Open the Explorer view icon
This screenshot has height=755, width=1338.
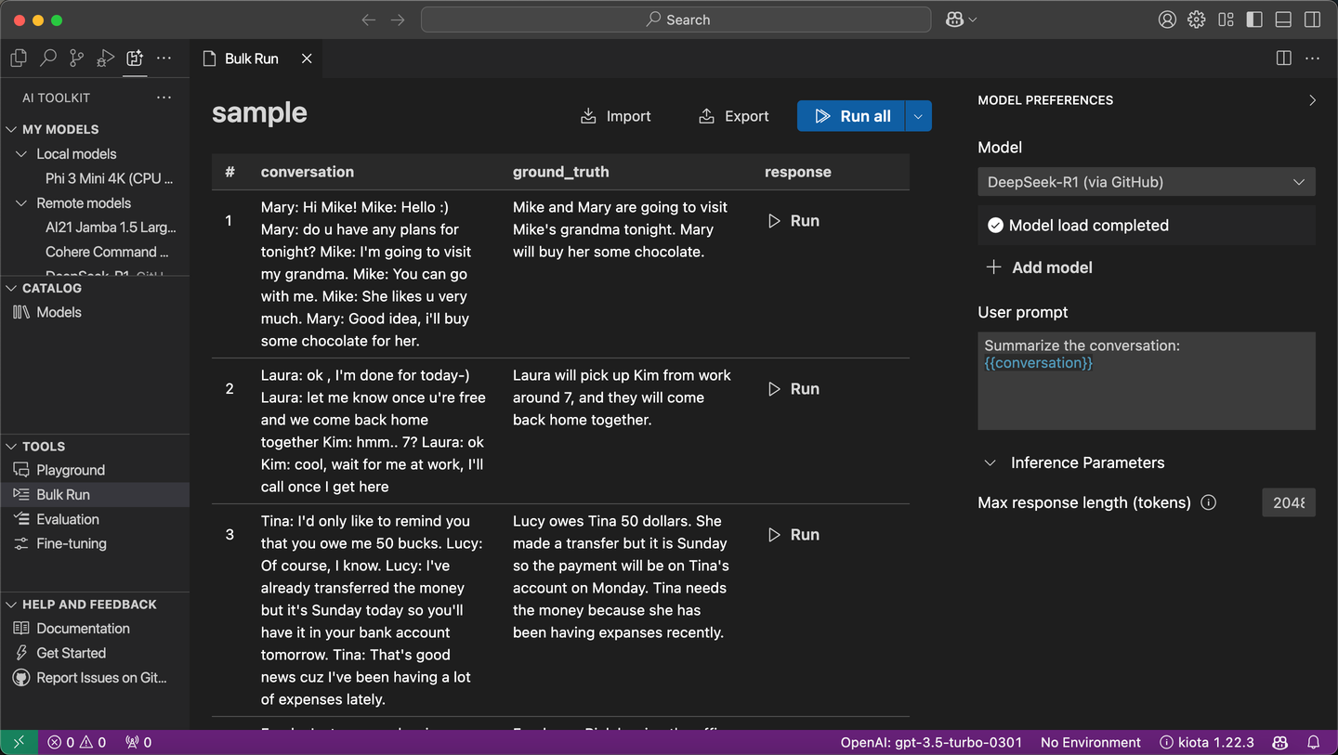click(19, 59)
